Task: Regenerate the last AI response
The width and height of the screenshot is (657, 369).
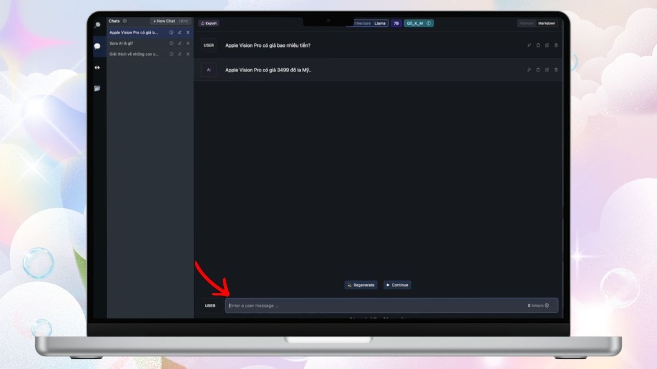Action: click(x=361, y=285)
